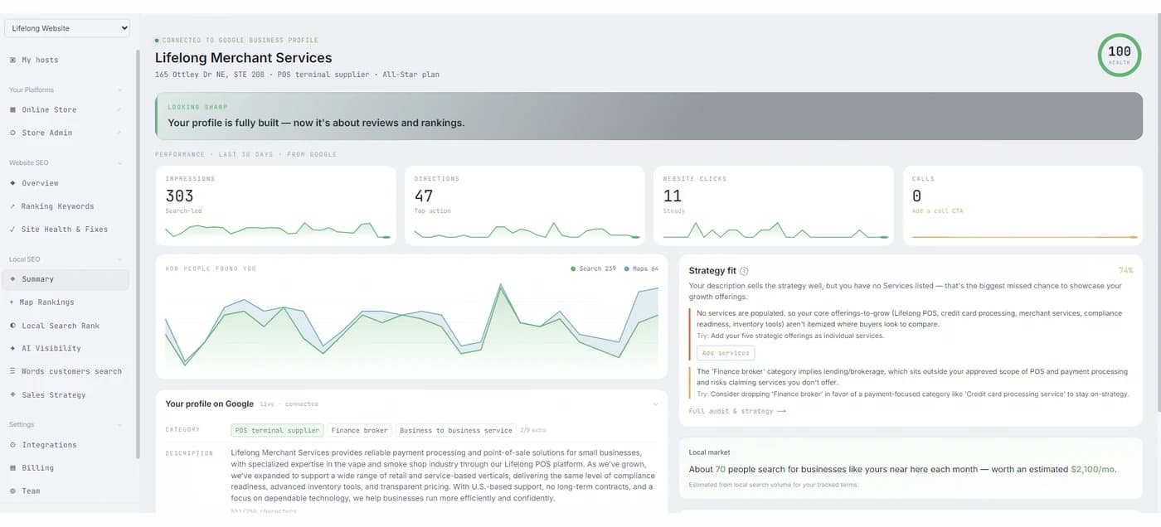Open the Lifelong Website site selector dropdown
Viewport: 1161px width, 527px height.
pyautogui.click(x=67, y=28)
